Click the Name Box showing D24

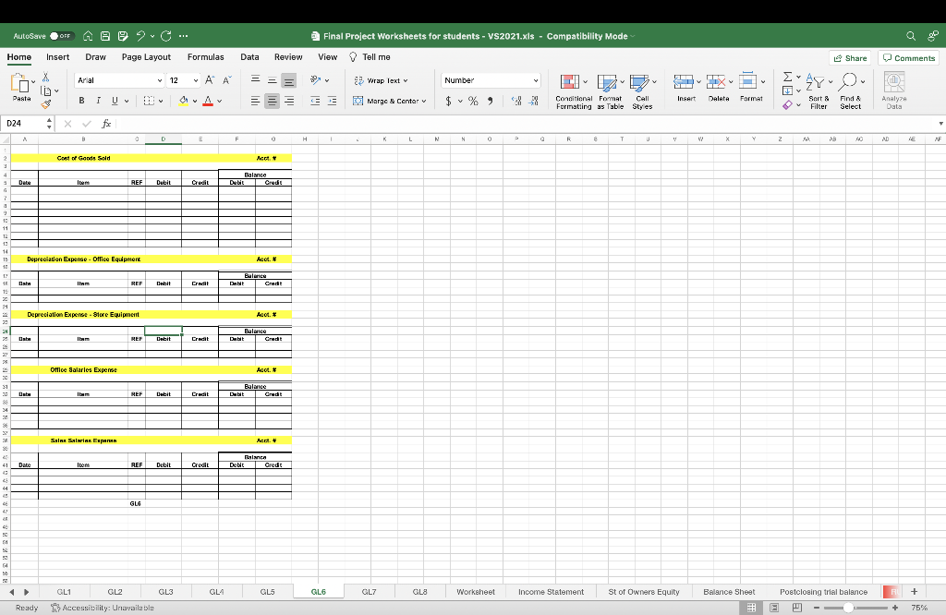click(24, 124)
